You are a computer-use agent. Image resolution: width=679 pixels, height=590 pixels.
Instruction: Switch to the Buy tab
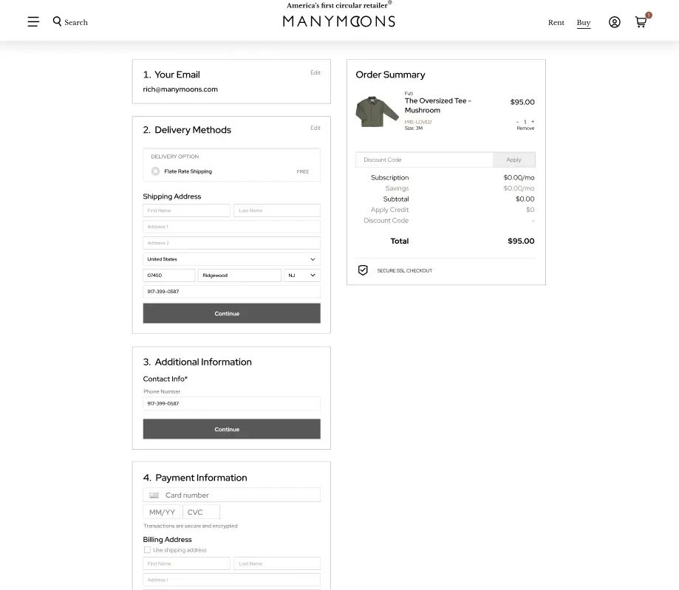[x=584, y=22]
